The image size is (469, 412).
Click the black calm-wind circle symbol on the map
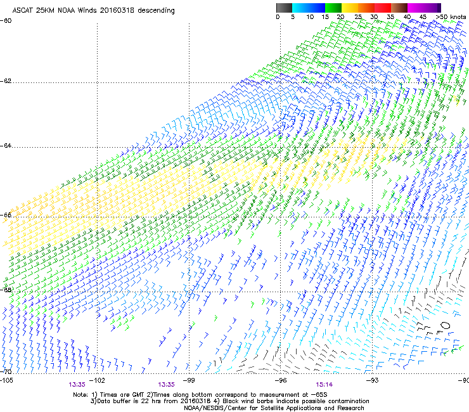pyautogui.click(x=445, y=325)
